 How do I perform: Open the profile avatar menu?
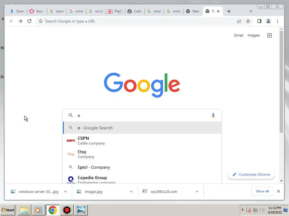268,21
